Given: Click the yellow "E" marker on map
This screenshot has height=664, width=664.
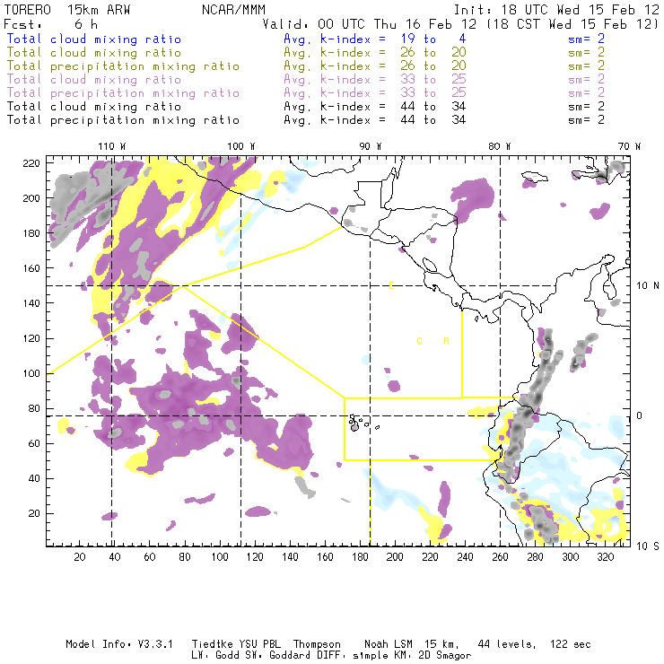Looking at the screenshot, I should coord(392,286).
